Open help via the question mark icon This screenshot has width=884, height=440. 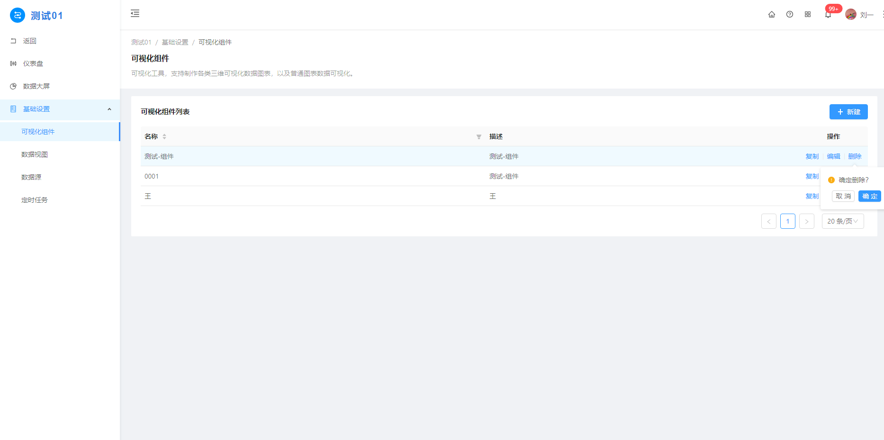coord(790,15)
